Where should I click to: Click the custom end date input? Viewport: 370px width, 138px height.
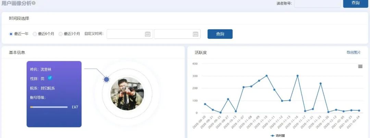177,34
